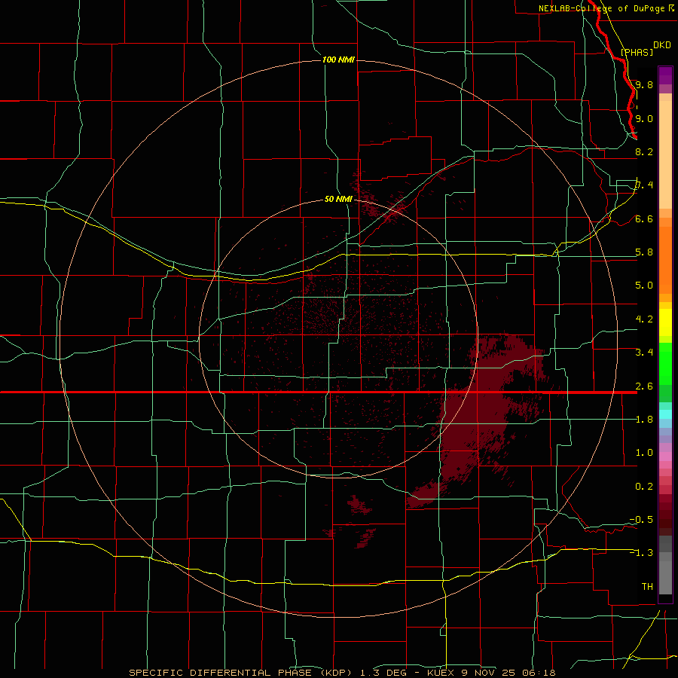Click the cyan color bar segment

(x=665, y=414)
